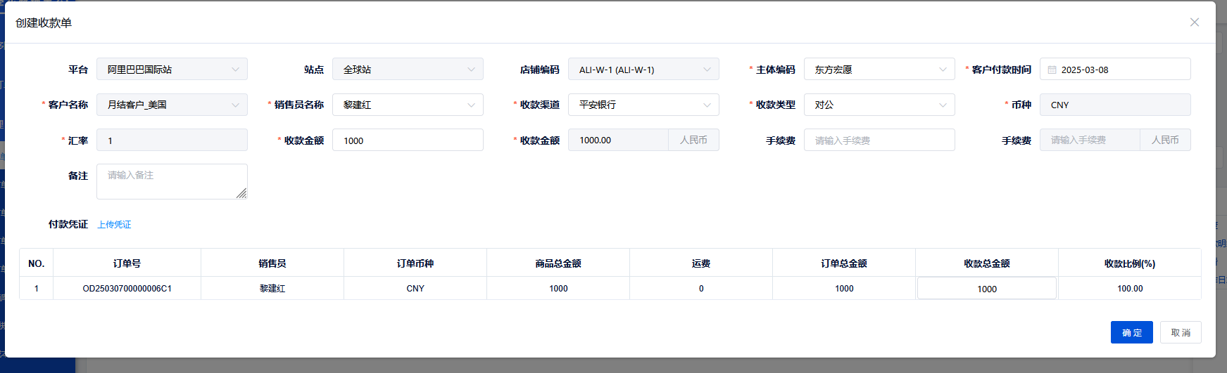The height and width of the screenshot is (373, 1227).
Task: Open the 店铺编码 ALI-W-1 dropdown
Action: [x=643, y=70]
